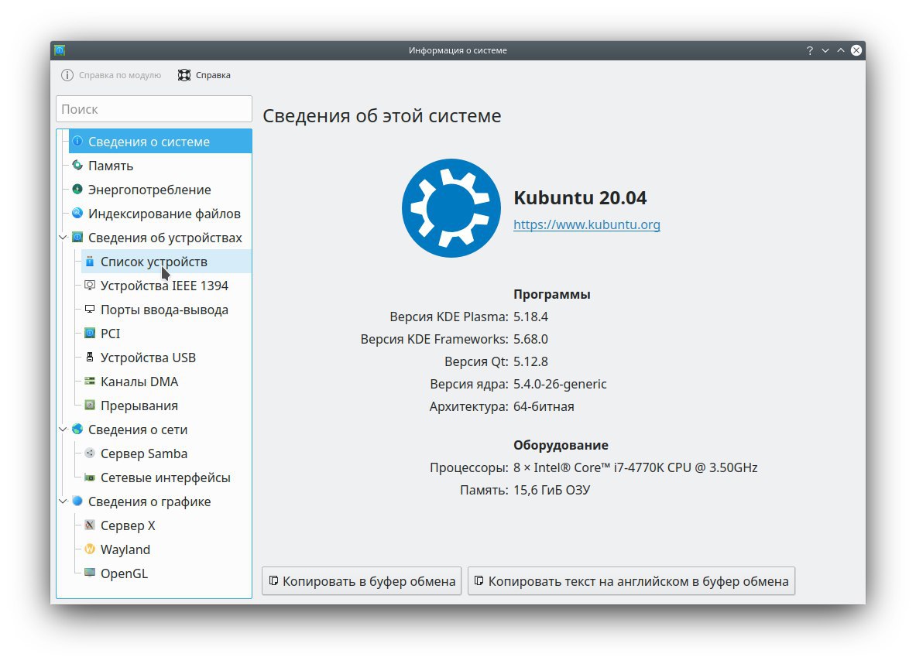916x664 pixels.
Task: Select Прерывания entry
Action: click(166, 406)
